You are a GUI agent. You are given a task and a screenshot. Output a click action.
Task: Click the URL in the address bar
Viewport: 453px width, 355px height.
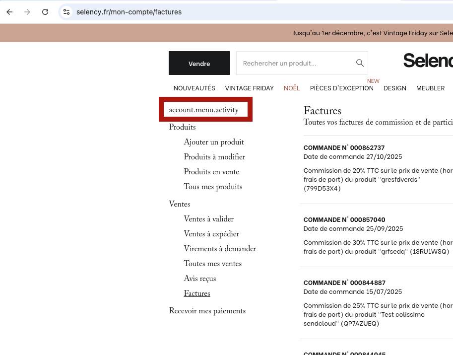(x=129, y=12)
